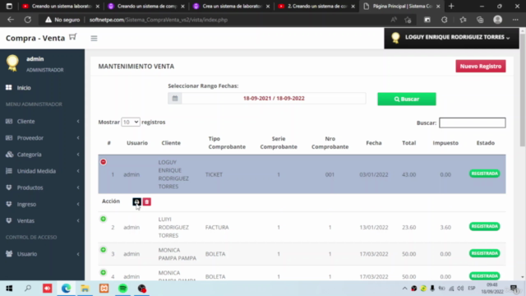The image size is (526, 296).
Task: Click the Nuevo Registro button
Action: coord(480,67)
